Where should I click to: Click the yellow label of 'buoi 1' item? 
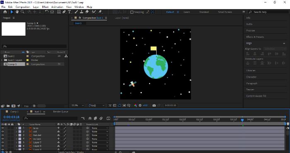click(28, 56)
